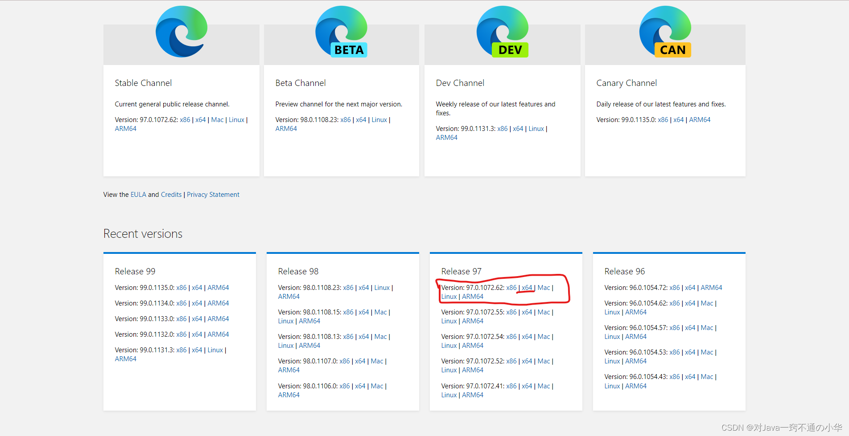The width and height of the screenshot is (849, 436).
Task: Download Release 99 version 99.0.1131.3 Linux
Action: tap(215, 350)
